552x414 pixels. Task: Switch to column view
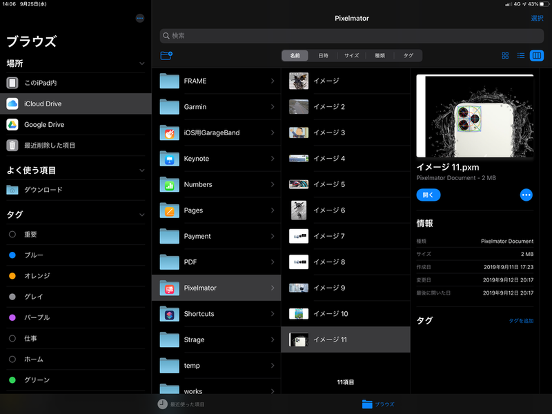pos(537,56)
